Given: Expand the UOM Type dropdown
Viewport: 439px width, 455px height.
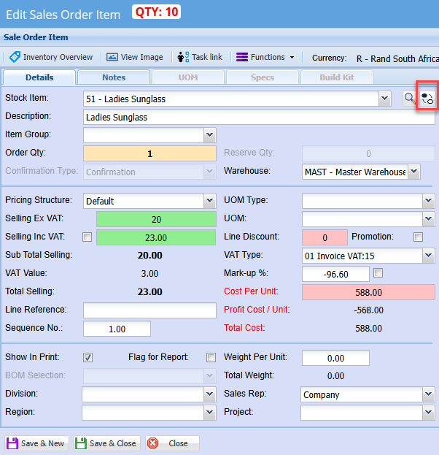Looking at the screenshot, I should pyautogui.click(x=429, y=201).
